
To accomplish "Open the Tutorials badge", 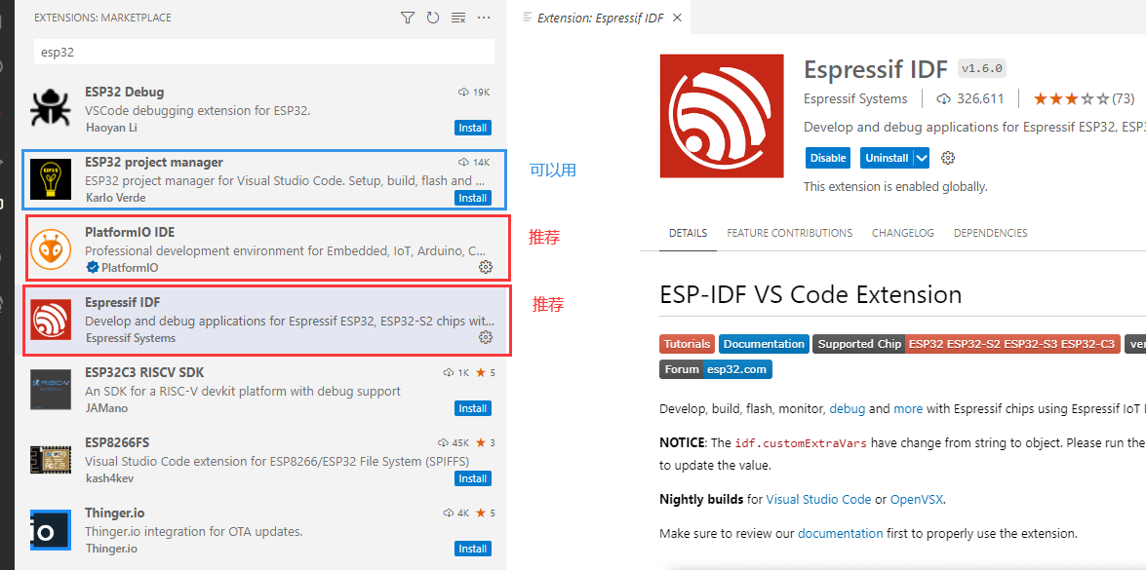I will [687, 344].
